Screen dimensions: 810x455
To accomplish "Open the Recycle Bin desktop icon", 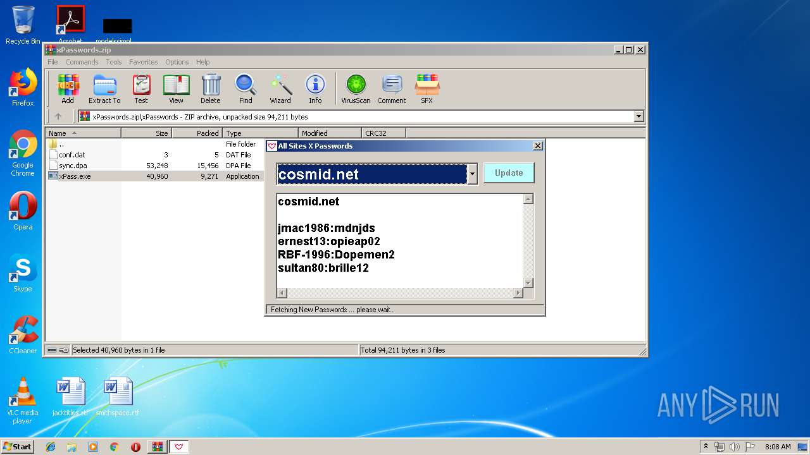I will click(x=23, y=25).
